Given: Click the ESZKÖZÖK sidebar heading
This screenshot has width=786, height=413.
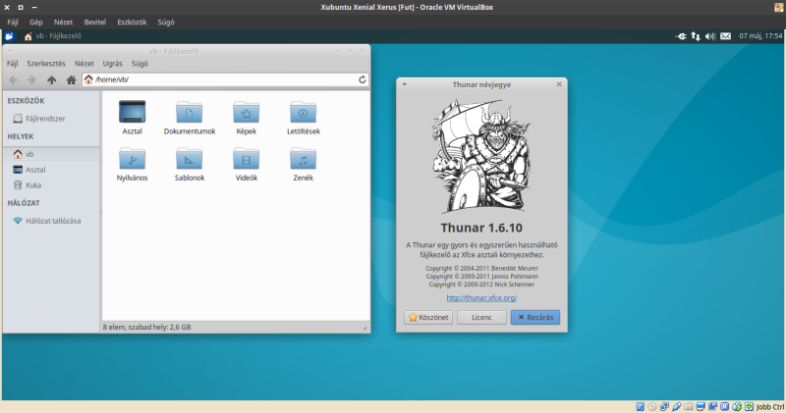Looking at the screenshot, I should tap(27, 101).
